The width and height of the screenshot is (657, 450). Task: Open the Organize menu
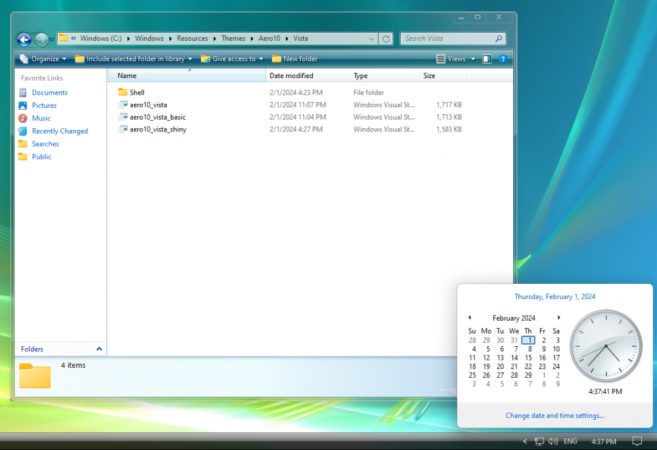[43, 59]
